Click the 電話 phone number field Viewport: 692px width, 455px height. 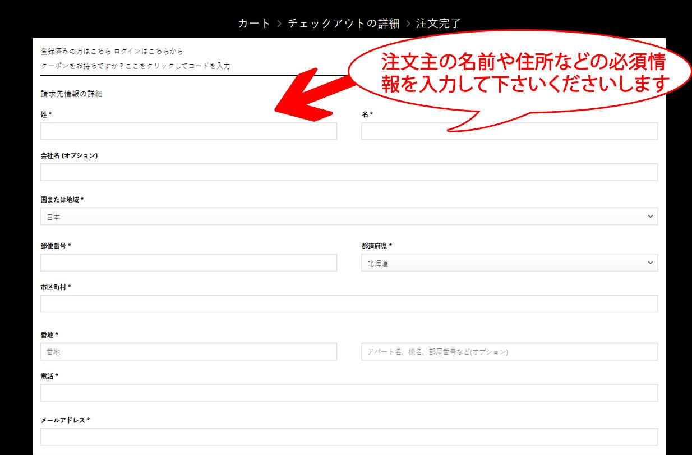(x=349, y=393)
